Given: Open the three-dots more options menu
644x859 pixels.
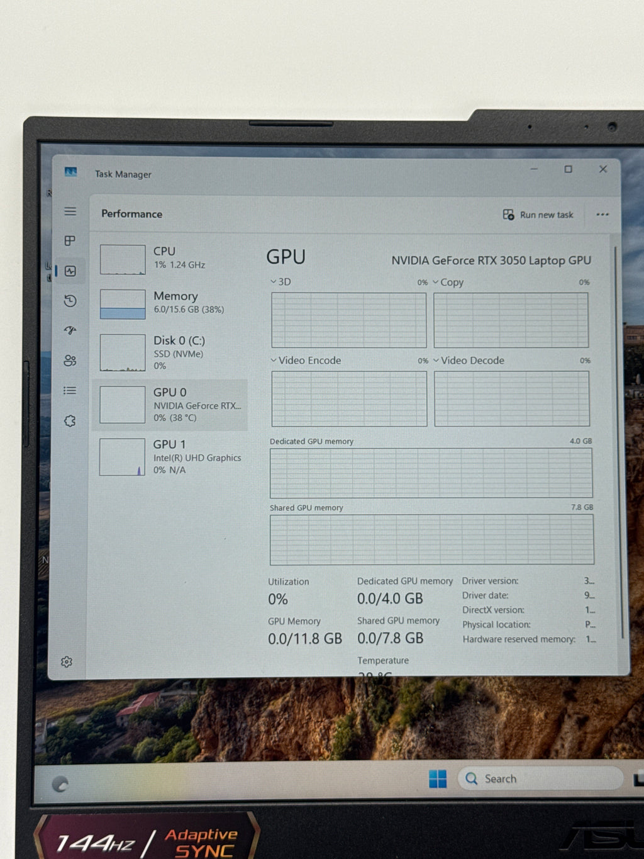Looking at the screenshot, I should pyautogui.click(x=602, y=215).
